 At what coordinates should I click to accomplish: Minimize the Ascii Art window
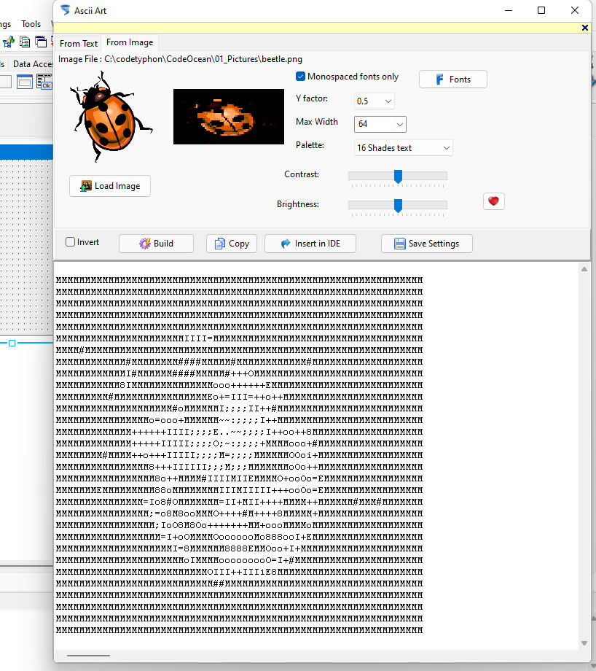(509, 10)
